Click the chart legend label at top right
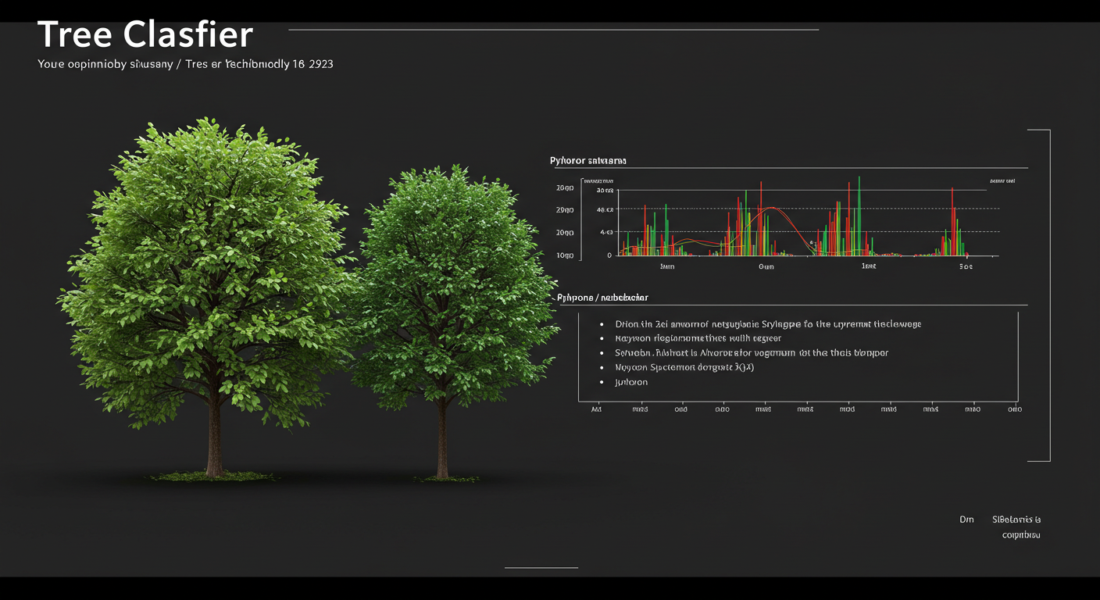The image size is (1100, 600). coord(1002,180)
